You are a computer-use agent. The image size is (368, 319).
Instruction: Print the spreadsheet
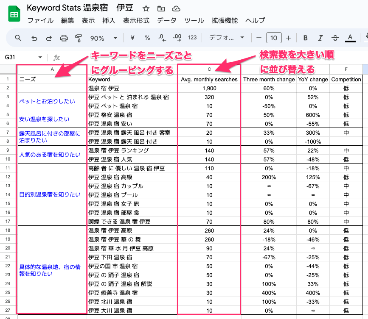click(64, 38)
